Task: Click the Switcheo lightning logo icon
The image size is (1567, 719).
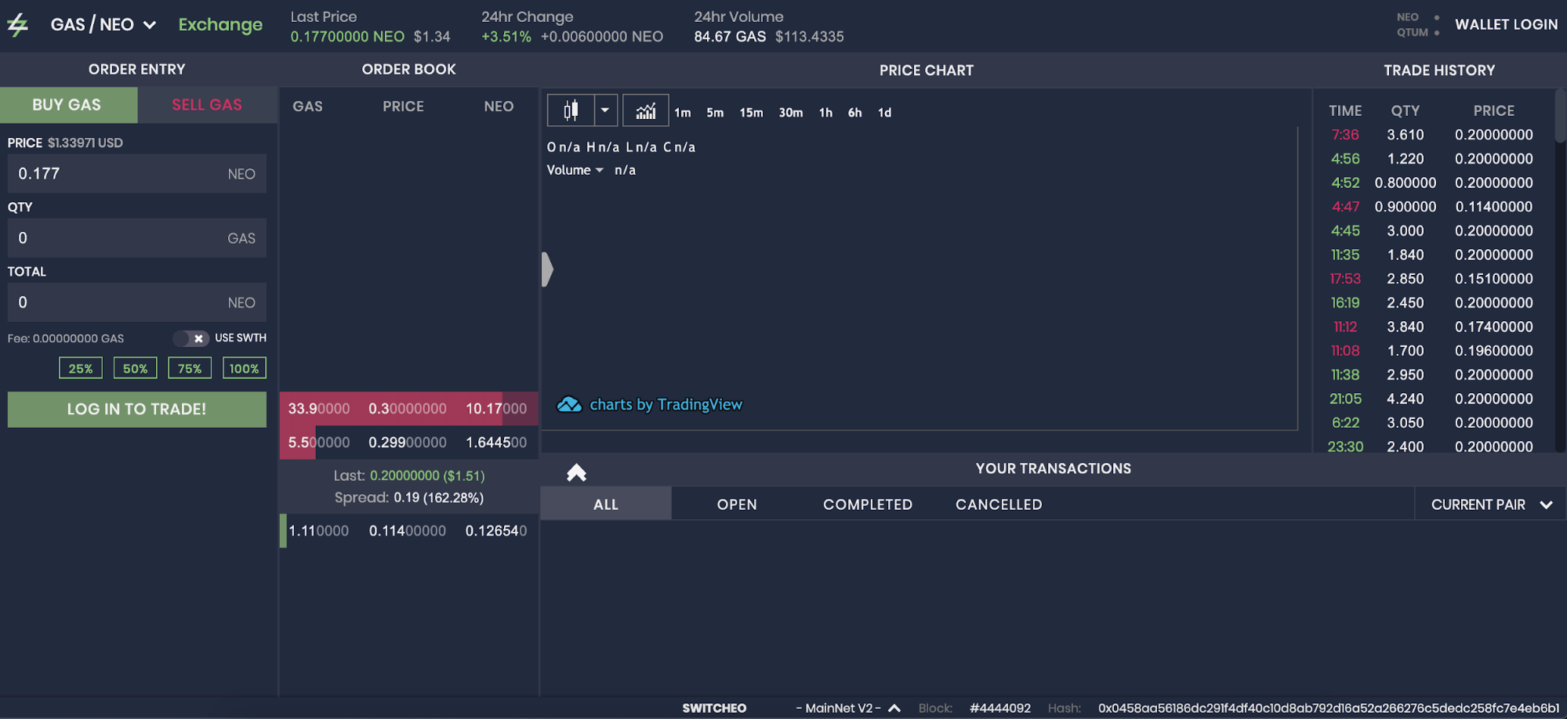Action: click(x=18, y=25)
